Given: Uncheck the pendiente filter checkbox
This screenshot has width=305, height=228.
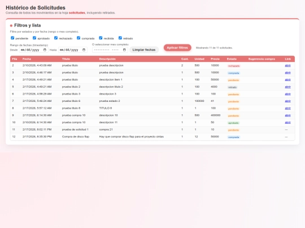Looking at the screenshot, I should [12, 38].
